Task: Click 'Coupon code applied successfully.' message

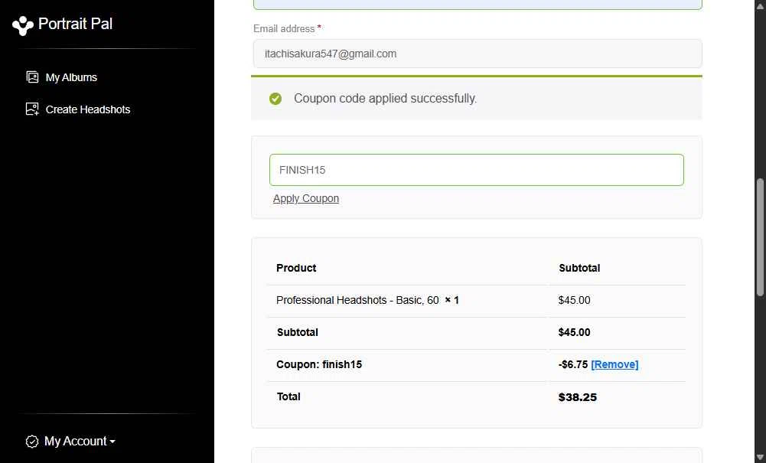Action: pyautogui.click(x=385, y=98)
